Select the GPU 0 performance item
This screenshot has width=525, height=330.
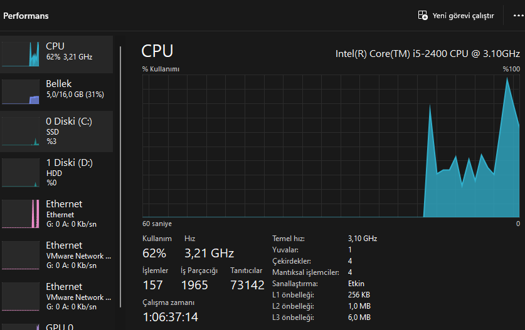pos(60,326)
